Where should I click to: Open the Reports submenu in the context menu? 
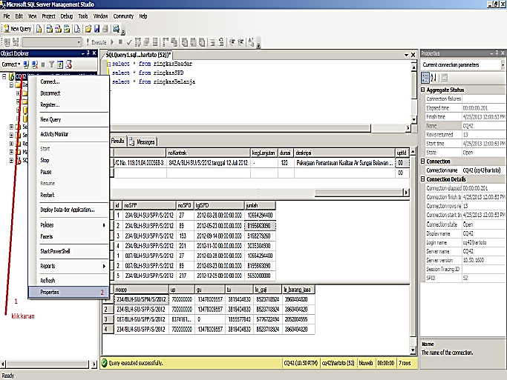pyautogui.click(x=68, y=266)
